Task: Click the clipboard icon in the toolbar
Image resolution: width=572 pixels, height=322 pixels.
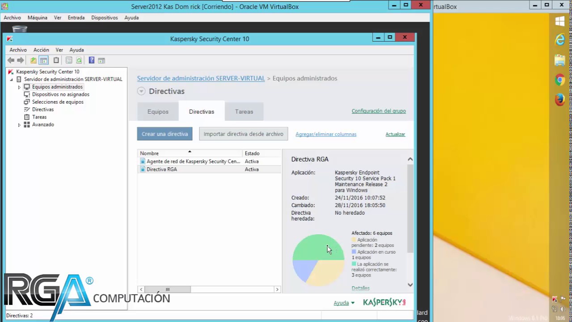Action: 56,60
